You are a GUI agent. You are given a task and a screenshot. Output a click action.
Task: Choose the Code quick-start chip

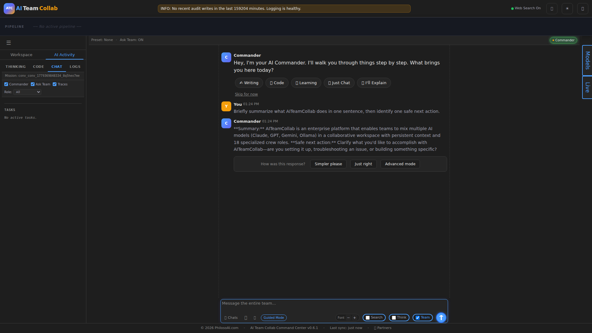pos(277,83)
